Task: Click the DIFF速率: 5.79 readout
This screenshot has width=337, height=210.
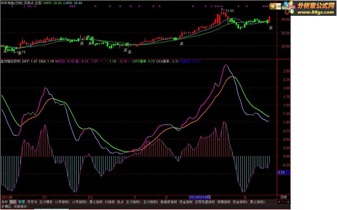Action: tap(144, 61)
